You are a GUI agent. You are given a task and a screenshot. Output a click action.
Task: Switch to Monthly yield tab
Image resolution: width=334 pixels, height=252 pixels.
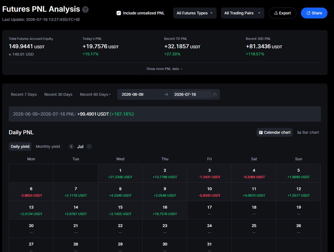48,146
